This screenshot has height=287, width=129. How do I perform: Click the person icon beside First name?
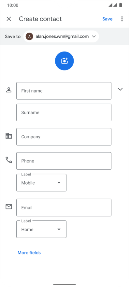(9, 90)
